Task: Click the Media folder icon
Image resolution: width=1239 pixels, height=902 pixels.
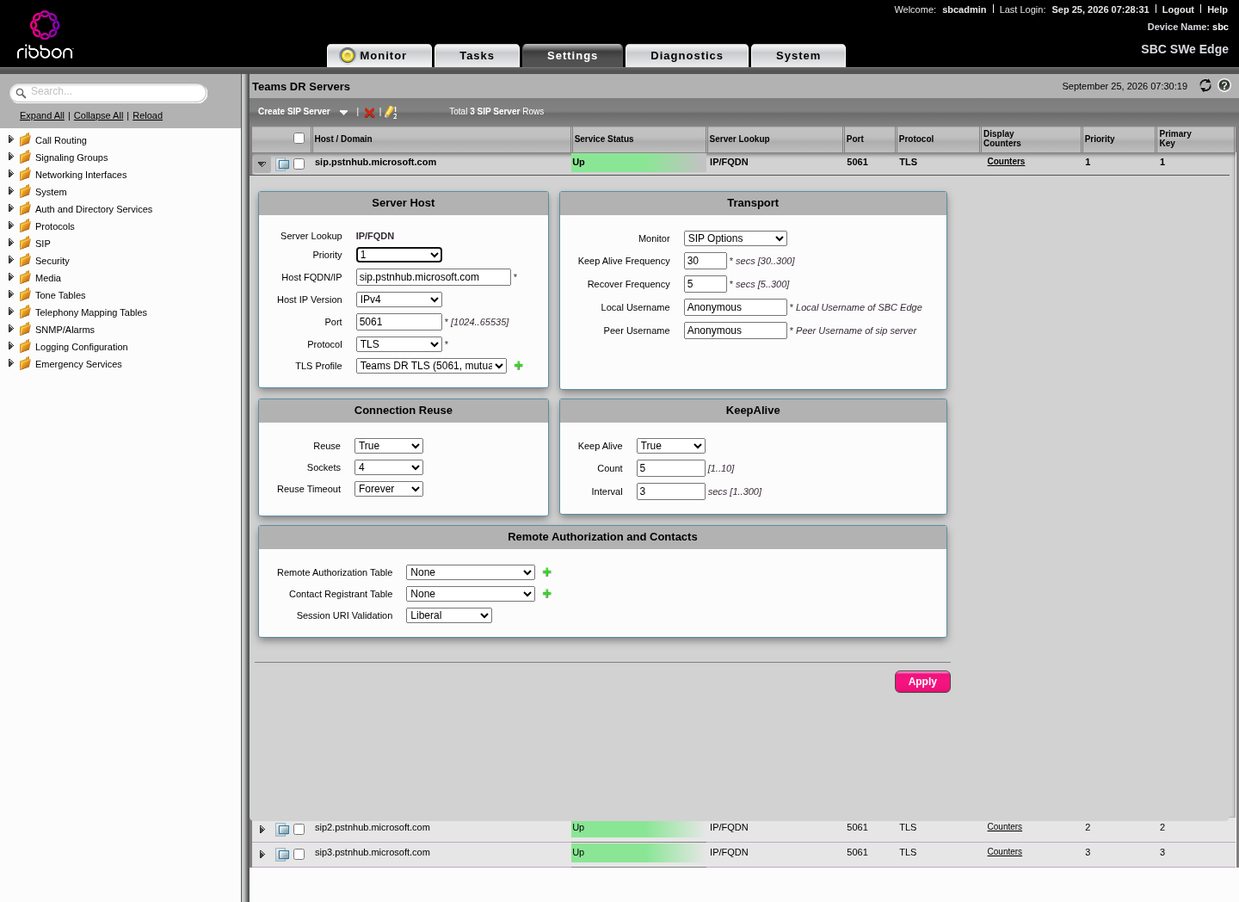Action: [25, 277]
